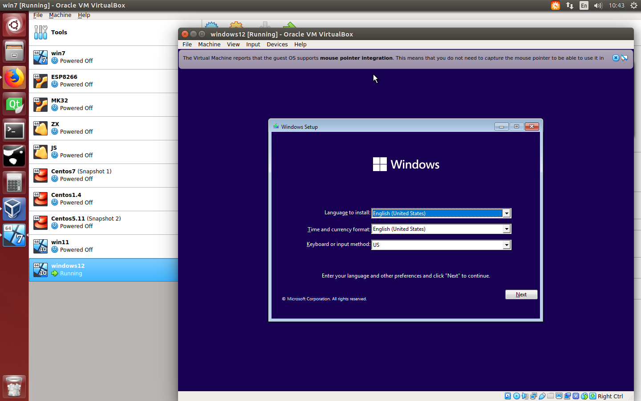Image resolution: width=641 pixels, height=401 pixels.
Task: Click the Windows 7 VM icon in the dock
Action: pyautogui.click(x=14, y=235)
